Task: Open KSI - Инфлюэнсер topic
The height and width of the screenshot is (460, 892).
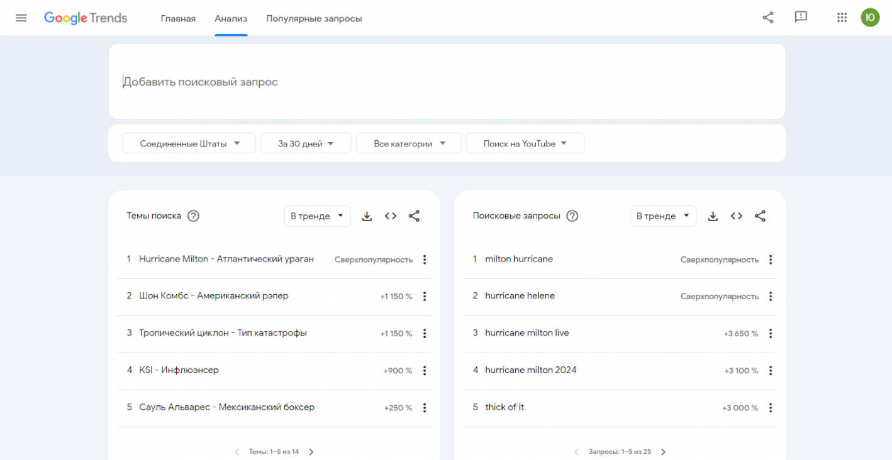Action: (179, 370)
